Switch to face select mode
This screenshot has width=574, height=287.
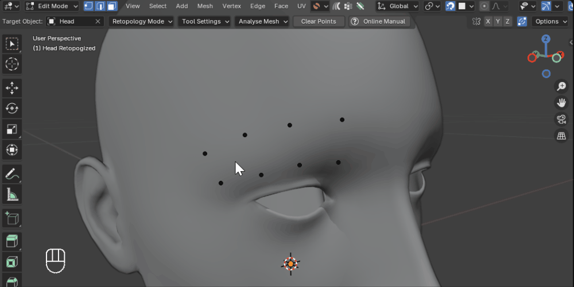coord(112,6)
